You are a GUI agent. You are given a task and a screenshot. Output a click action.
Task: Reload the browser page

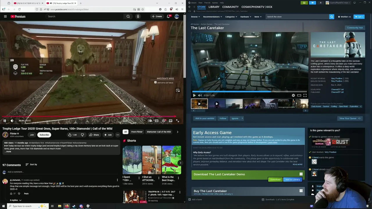pos(19,9)
